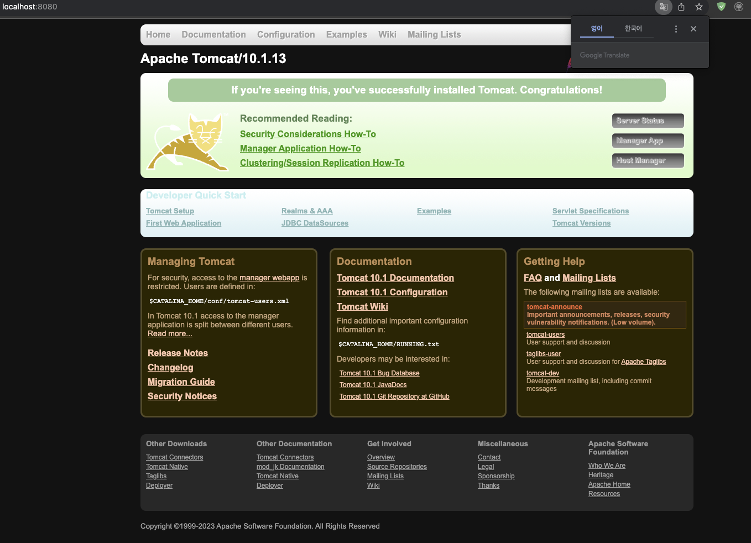
Task: Open Realms & AAA link
Action: [307, 211]
